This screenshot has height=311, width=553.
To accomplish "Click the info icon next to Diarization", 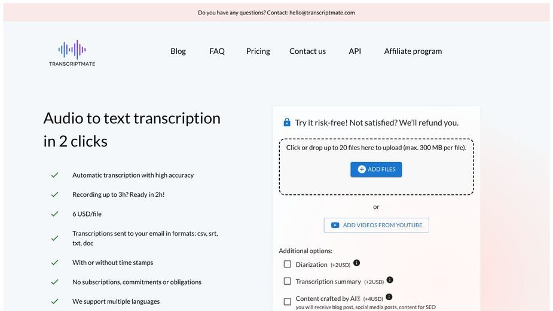I will (x=356, y=263).
